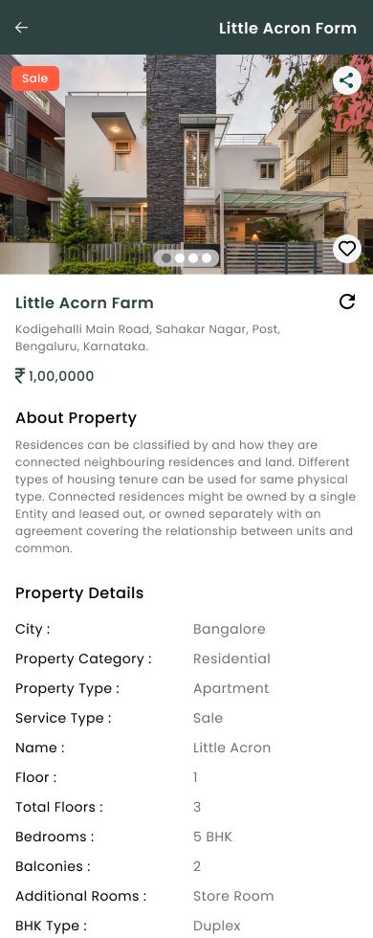Favorite the property with heart icon
The height and width of the screenshot is (938, 373).
[346, 248]
